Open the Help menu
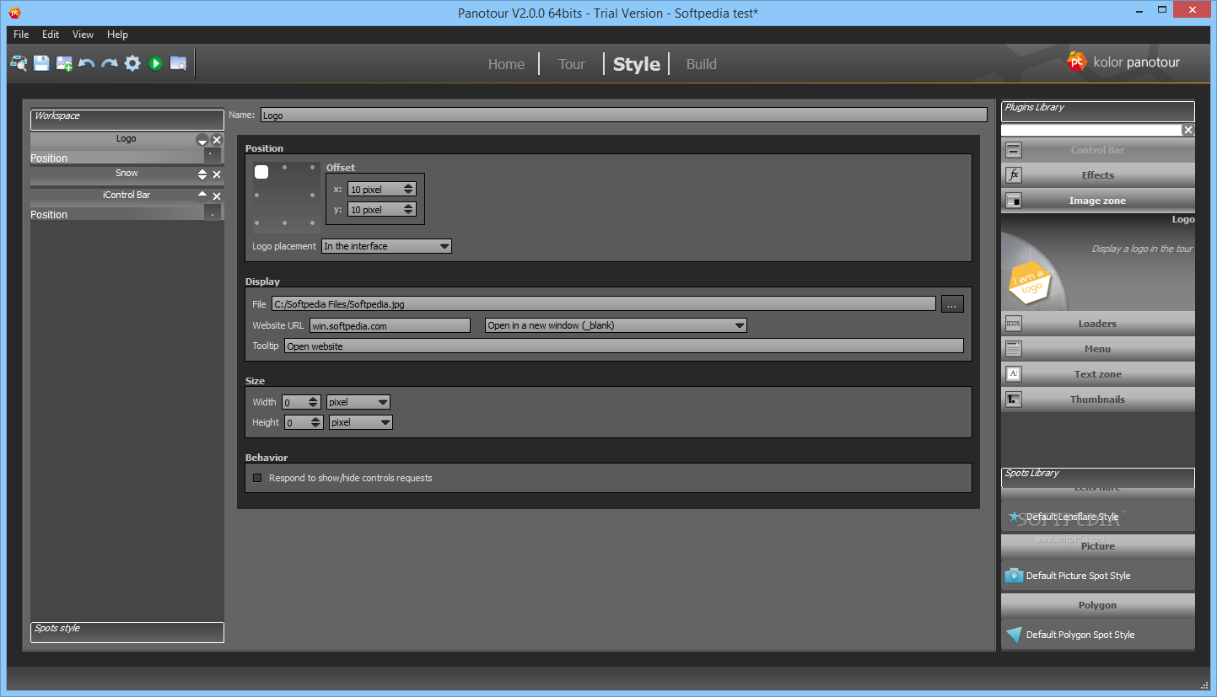1217x697 pixels. pyautogui.click(x=117, y=35)
